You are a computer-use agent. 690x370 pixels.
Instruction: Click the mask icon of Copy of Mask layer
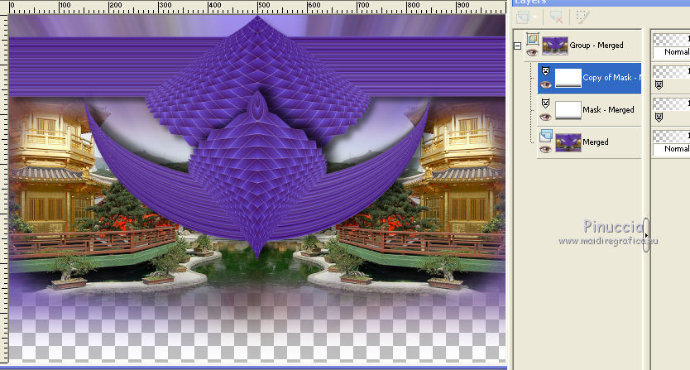click(546, 70)
